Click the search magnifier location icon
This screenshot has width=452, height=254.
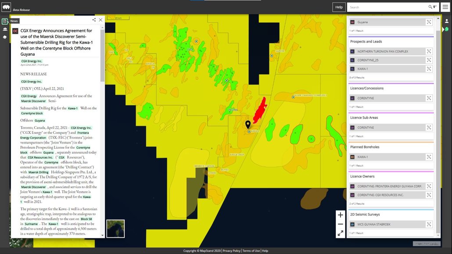(x=432, y=7)
